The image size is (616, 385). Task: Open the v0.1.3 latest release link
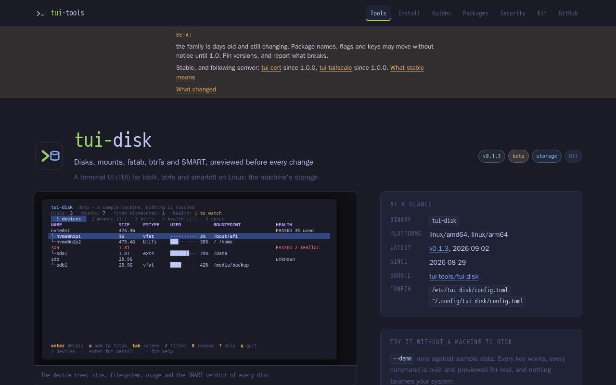pyautogui.click(x=439, y=249)
